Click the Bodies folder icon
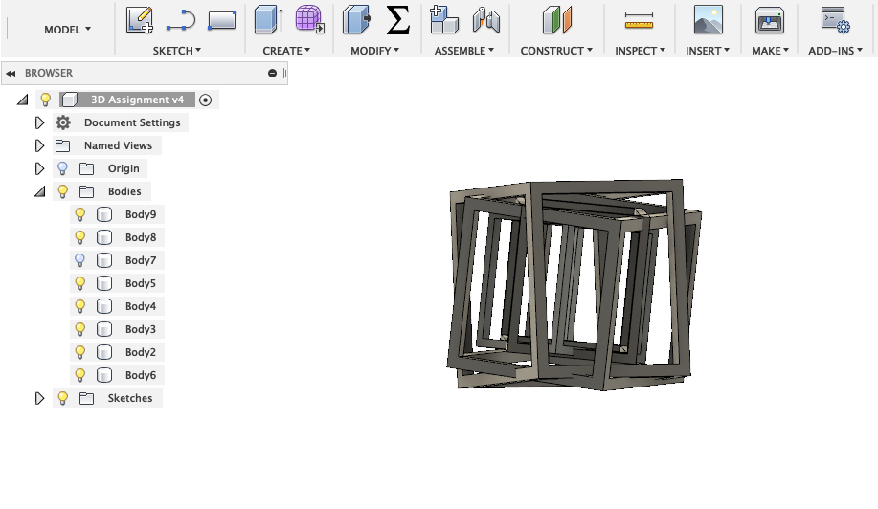The height and width of the screenshot is (509, 878). tap(86, 192)
